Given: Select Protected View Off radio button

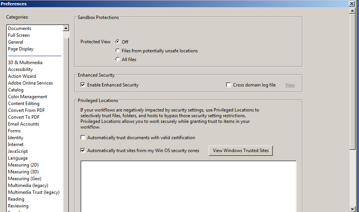Looking at the screenshot, I should click(x=118, y=42).
